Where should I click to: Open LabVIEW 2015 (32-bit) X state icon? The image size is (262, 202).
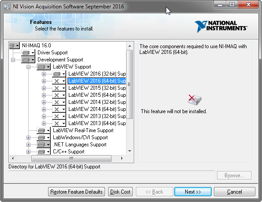coord(59,88)
